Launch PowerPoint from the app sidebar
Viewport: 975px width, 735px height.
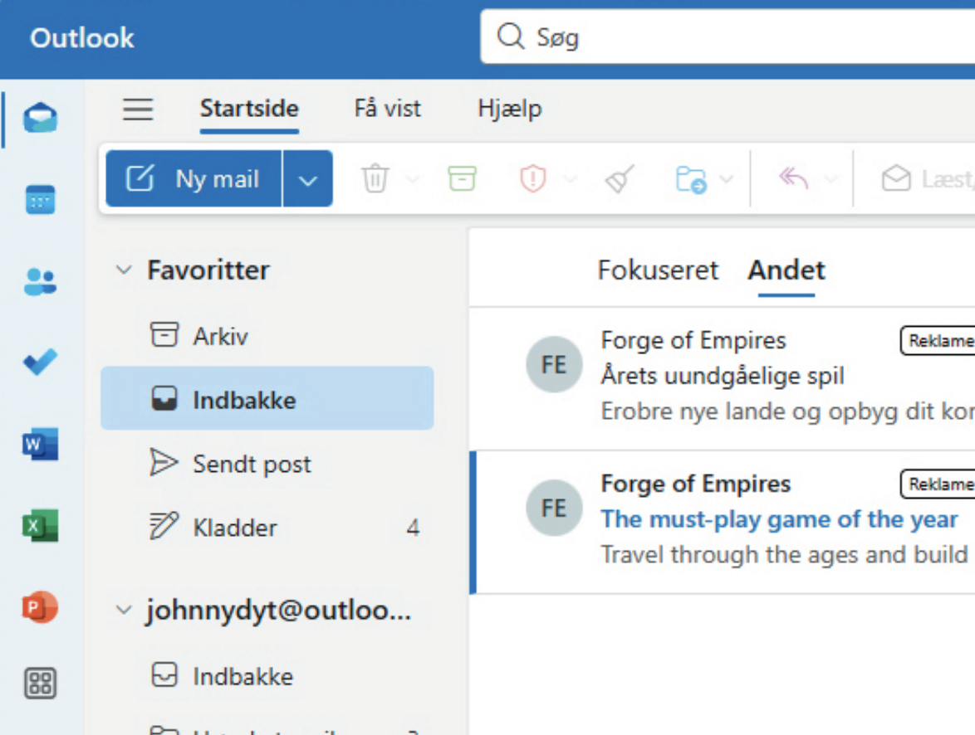click(40, 607)
